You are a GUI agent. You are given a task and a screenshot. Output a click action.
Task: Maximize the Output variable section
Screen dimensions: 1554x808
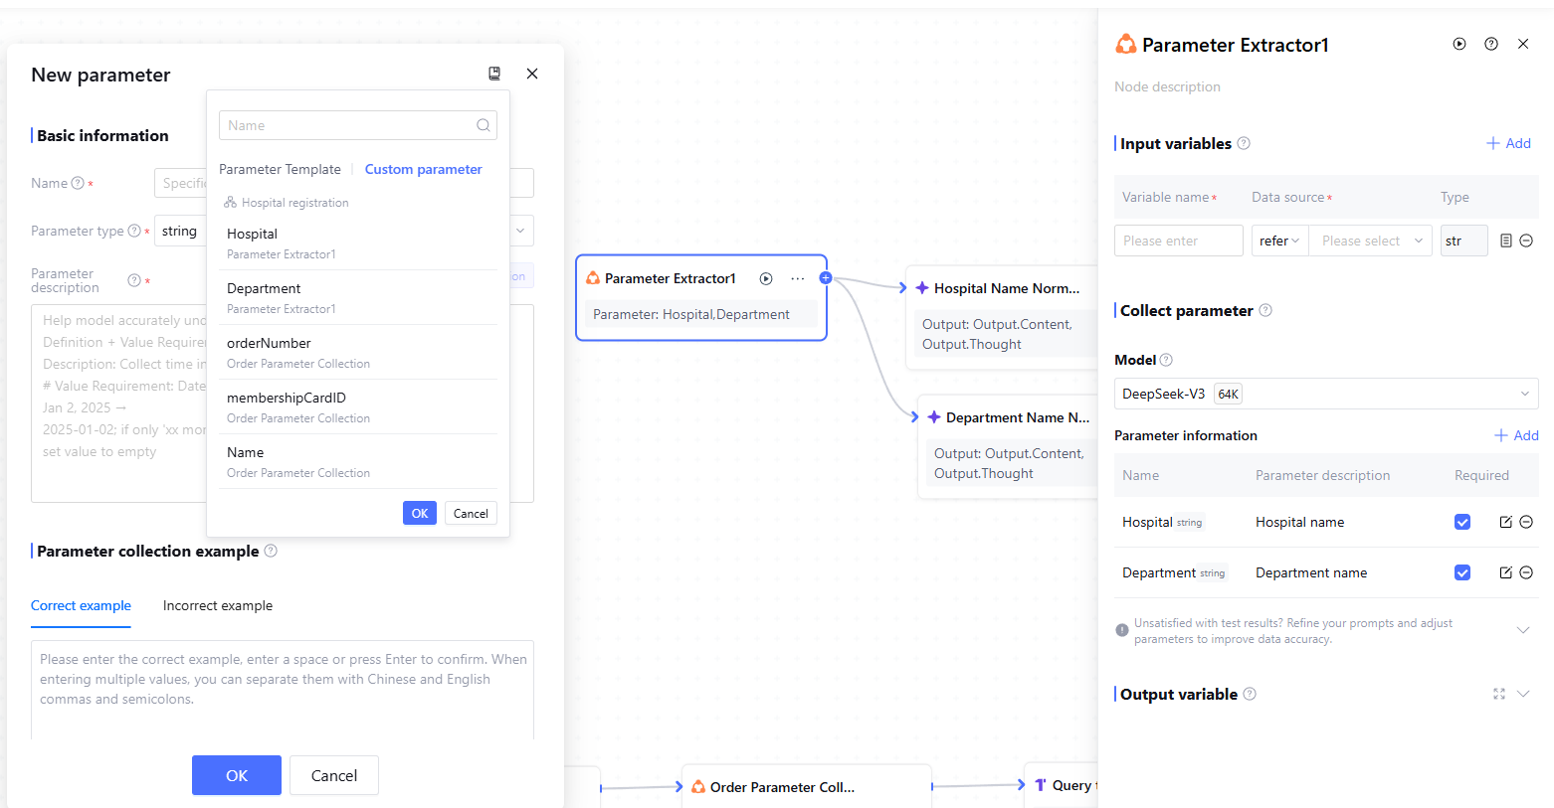(x=1499, y=694)
